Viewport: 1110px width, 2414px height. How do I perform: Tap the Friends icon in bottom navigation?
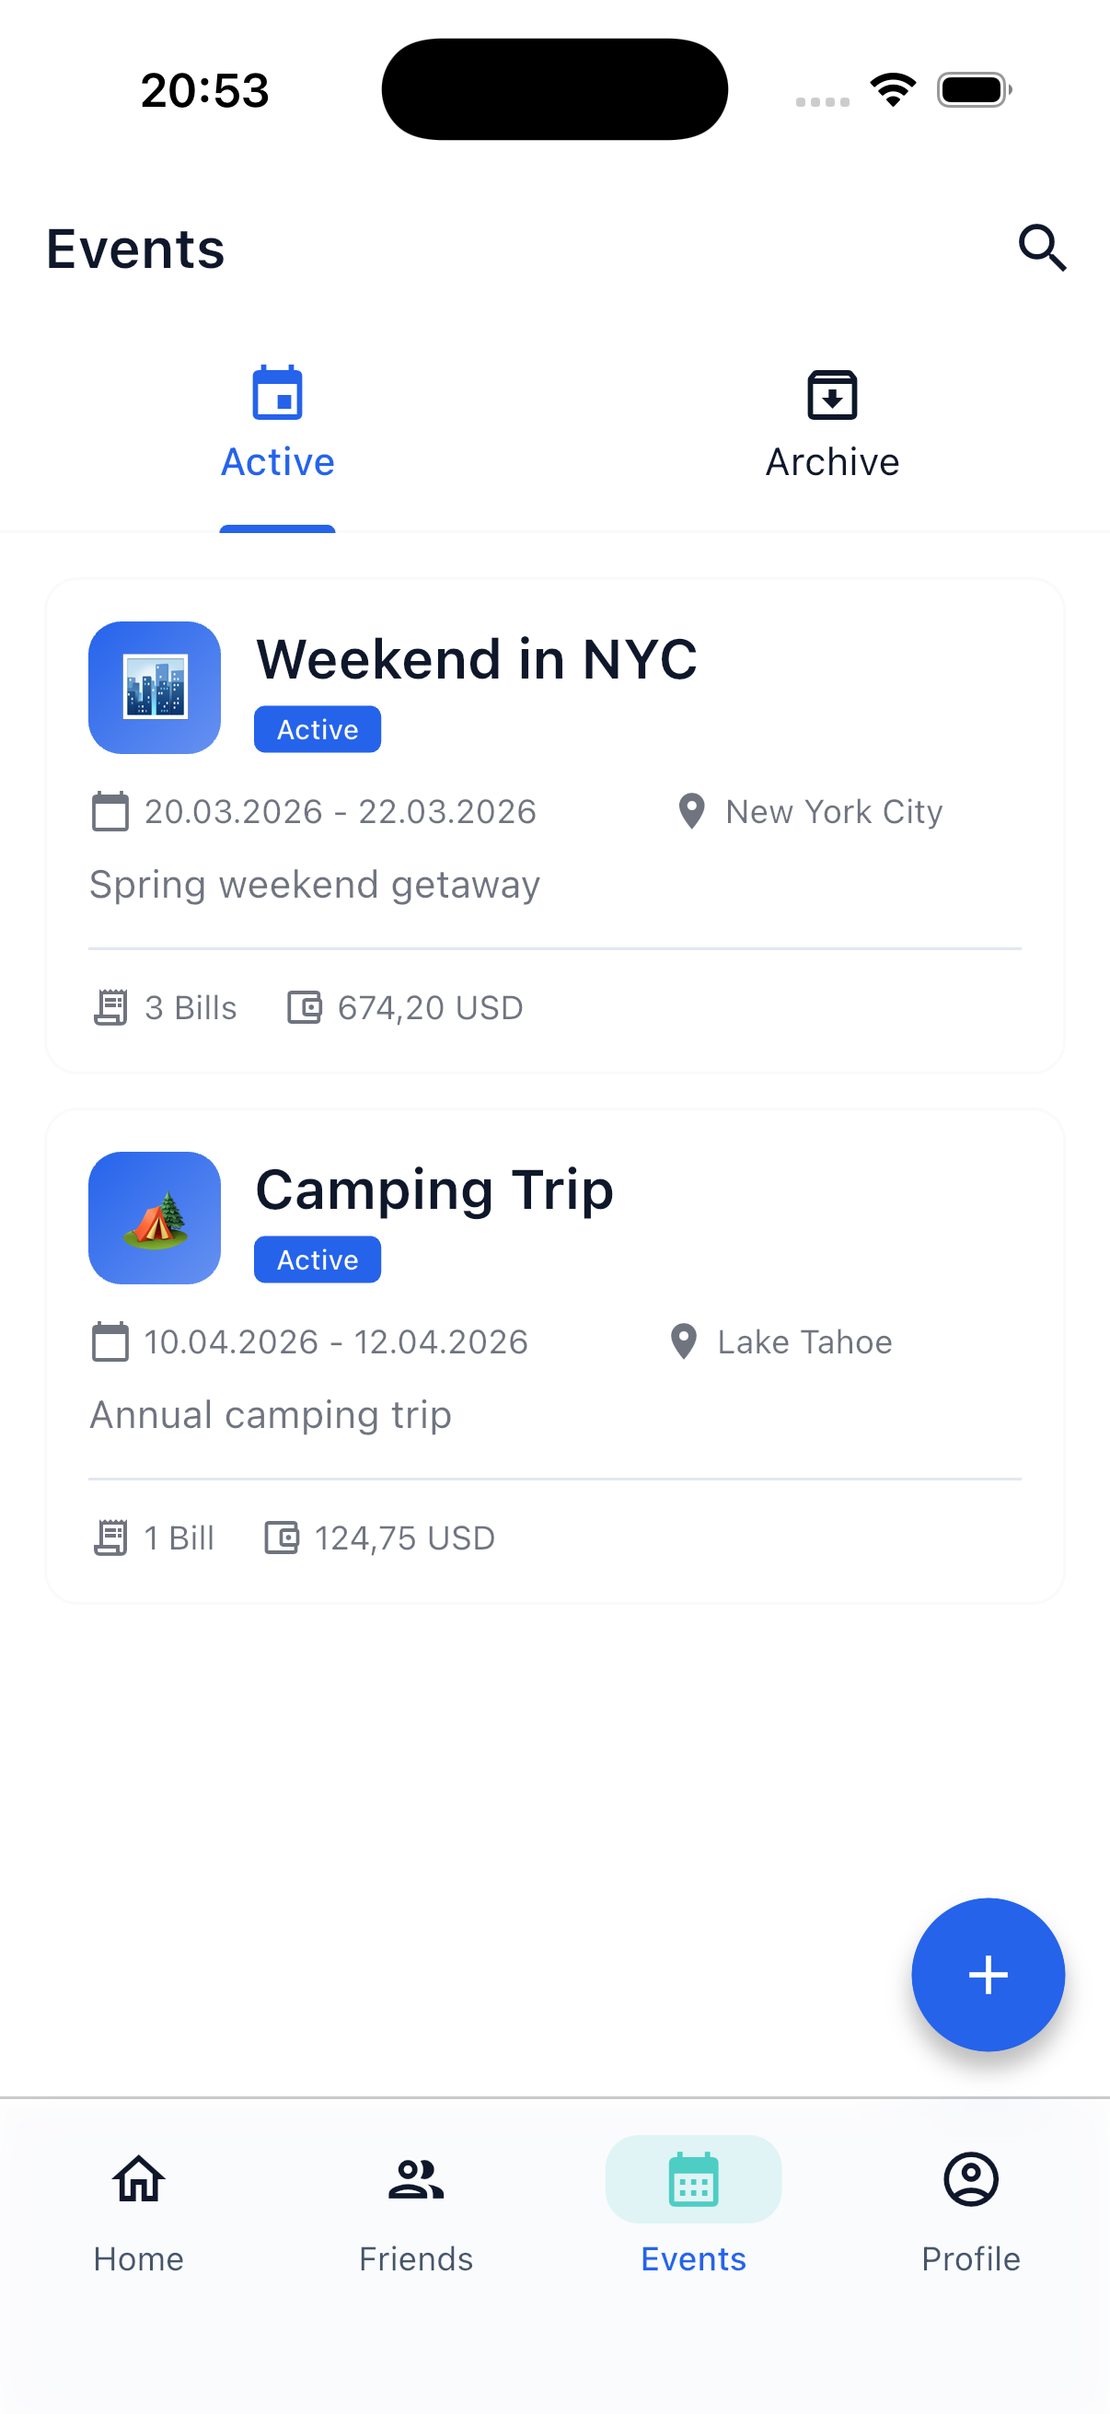coord(415,2179)
